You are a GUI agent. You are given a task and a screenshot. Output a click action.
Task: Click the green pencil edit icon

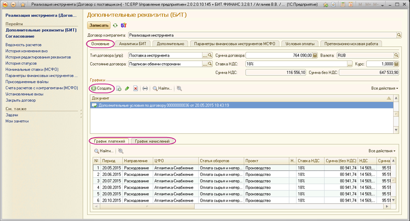pos(127,88)
